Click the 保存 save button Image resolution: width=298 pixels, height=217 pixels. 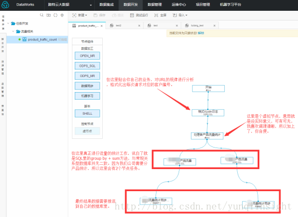[x=100, y=15]
